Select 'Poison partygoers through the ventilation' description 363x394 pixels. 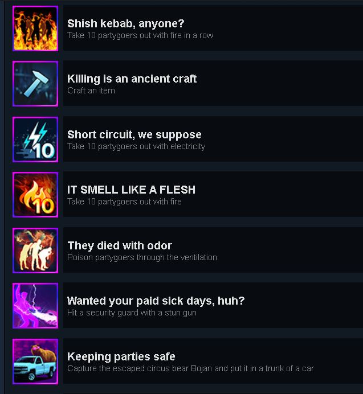pos(142,257)
